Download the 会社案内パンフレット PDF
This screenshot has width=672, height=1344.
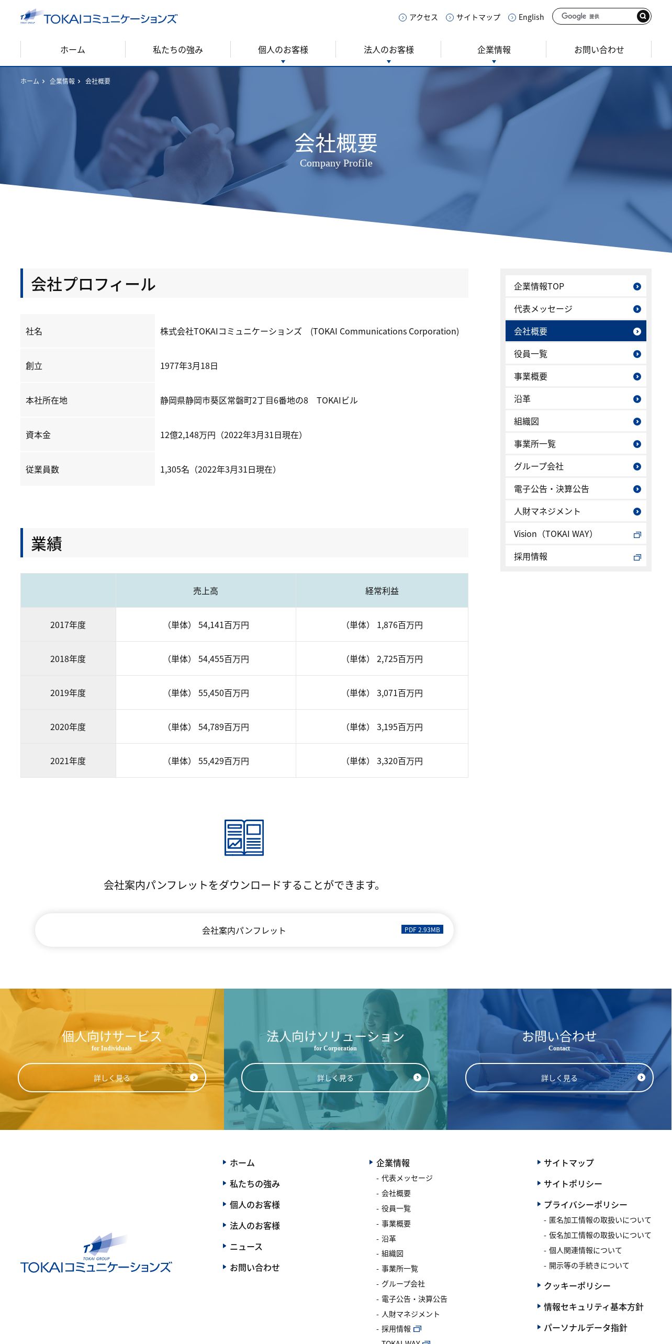click(244, 930)
